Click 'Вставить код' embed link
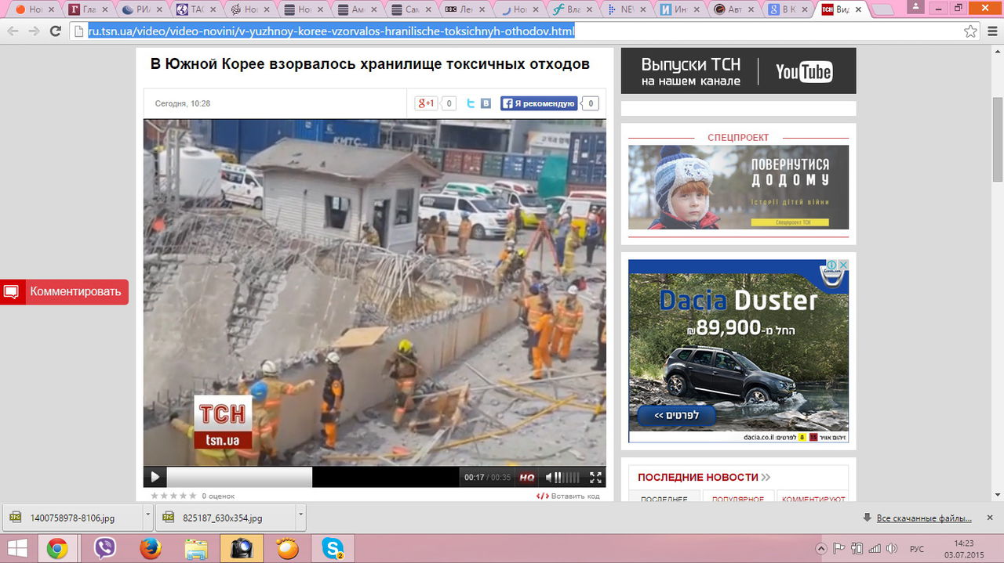Screen dimensions: 1004x563 [x=569, y=496]
